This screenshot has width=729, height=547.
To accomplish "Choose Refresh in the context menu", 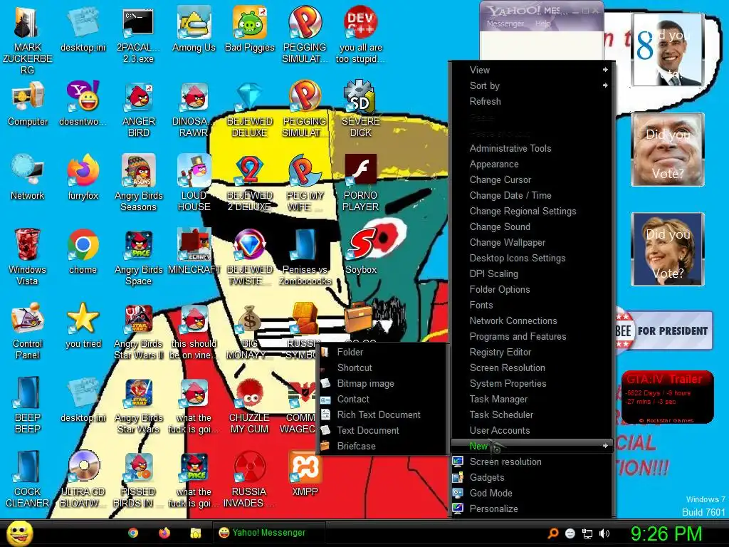I will coord(532,101).
